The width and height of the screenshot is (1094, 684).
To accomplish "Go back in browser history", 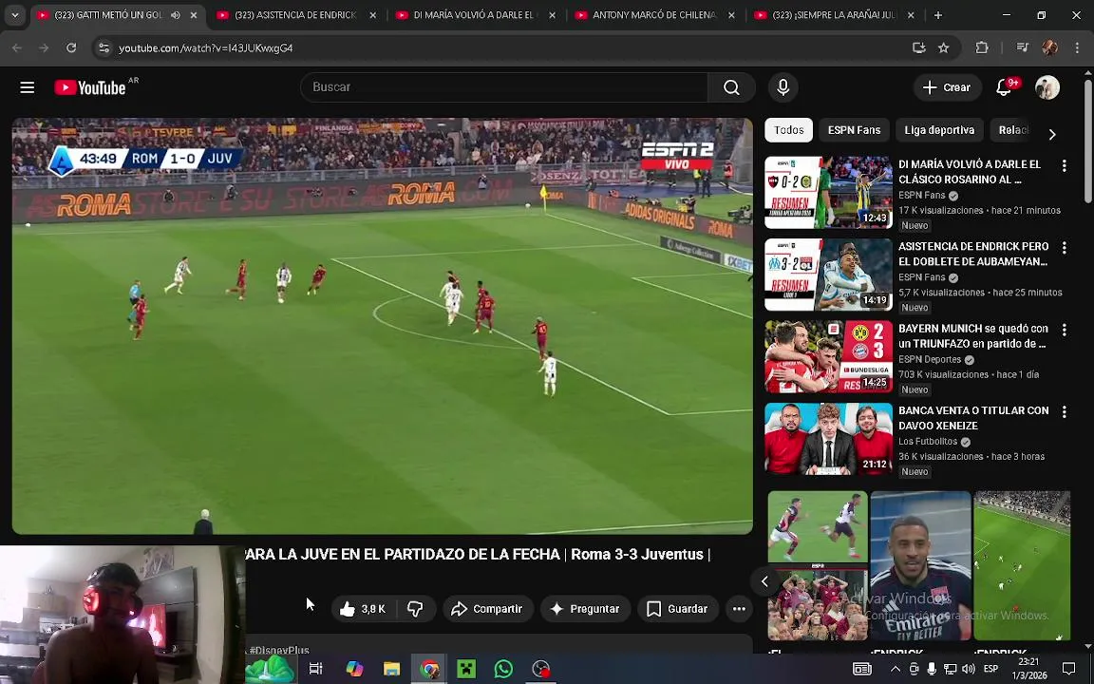I will click(17, 47).
